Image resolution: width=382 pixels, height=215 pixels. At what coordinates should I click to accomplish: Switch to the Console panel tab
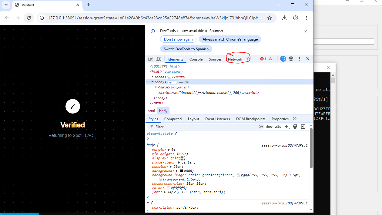[x=196, y=59]
